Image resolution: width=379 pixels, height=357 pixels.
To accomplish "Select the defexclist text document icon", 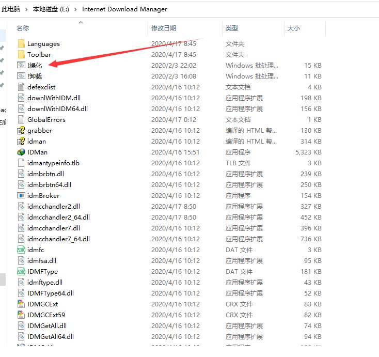I will (21, 87).
